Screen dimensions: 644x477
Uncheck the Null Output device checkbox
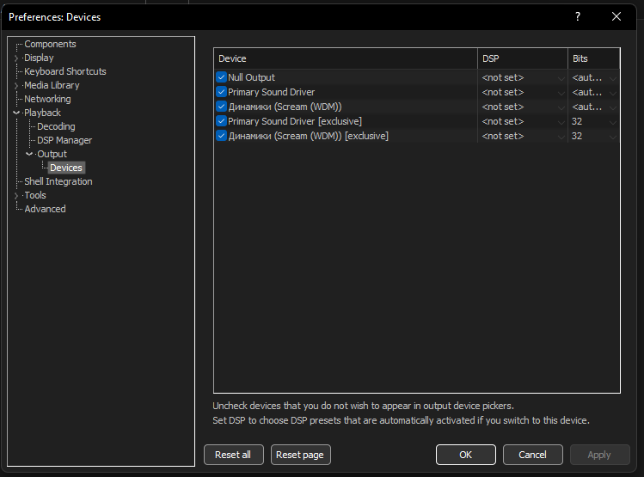point(221,77)
